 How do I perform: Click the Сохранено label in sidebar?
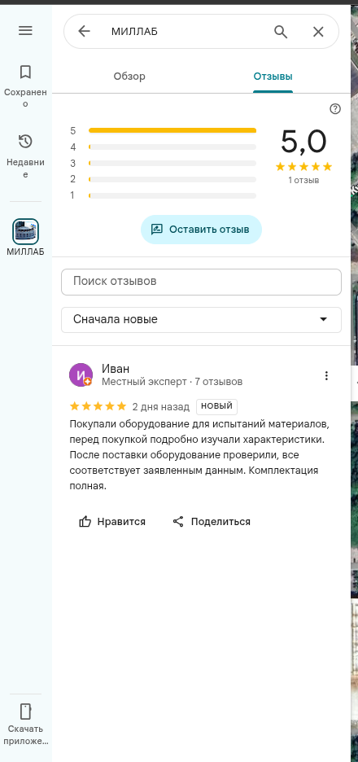26,98
